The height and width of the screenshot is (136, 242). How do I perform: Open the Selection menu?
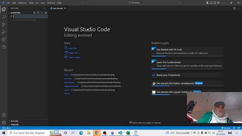point(22,3)
